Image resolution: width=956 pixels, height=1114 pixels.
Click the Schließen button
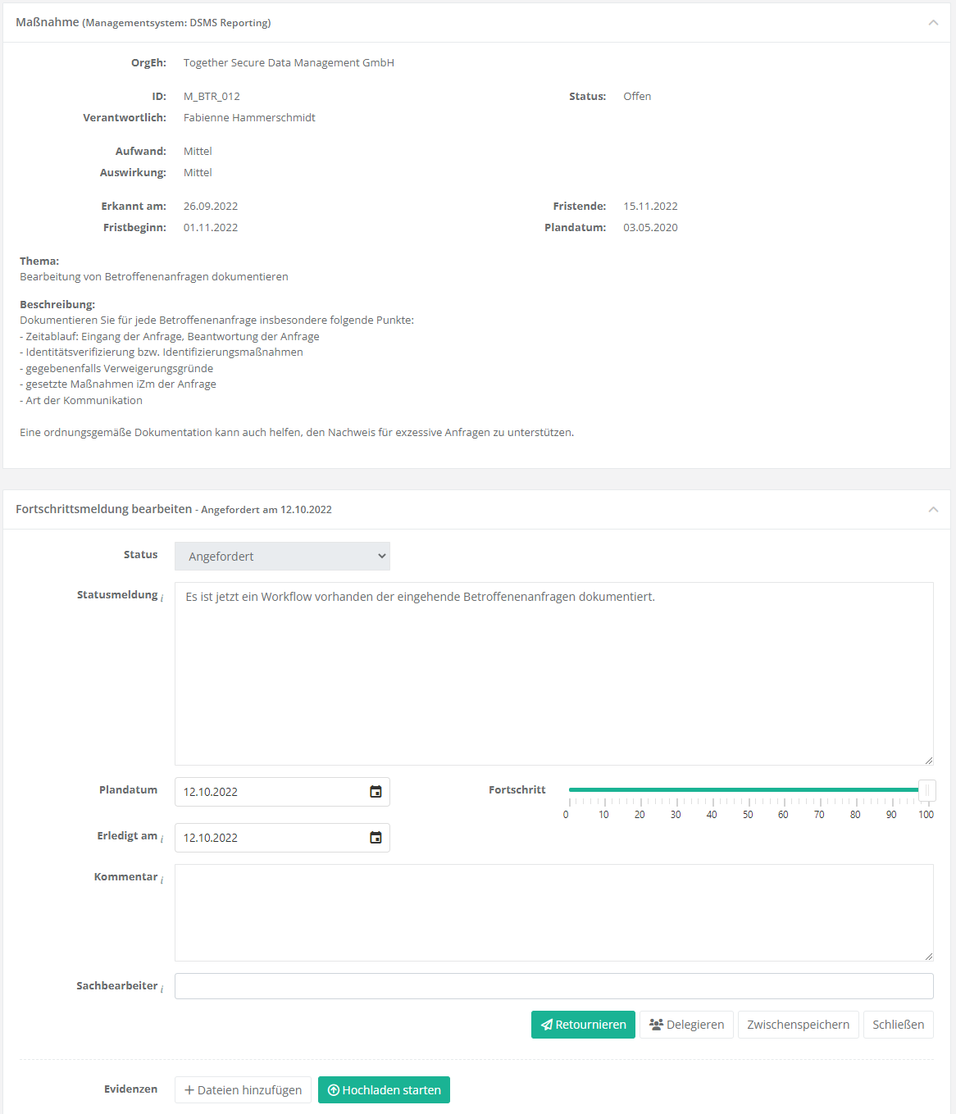(898, 1025)
